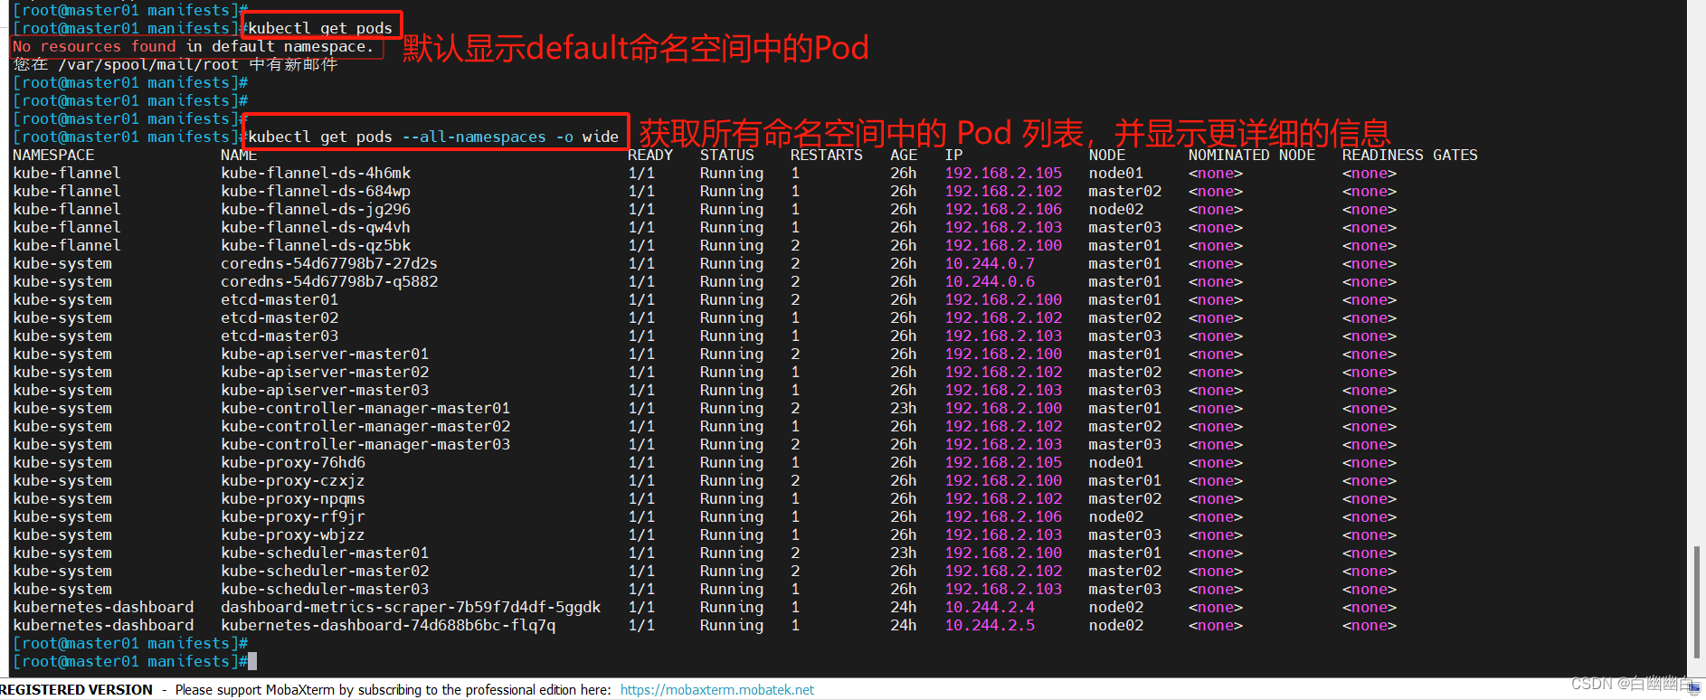Click pod name kube-proxy-wbjzz

(x=293, y=534)
